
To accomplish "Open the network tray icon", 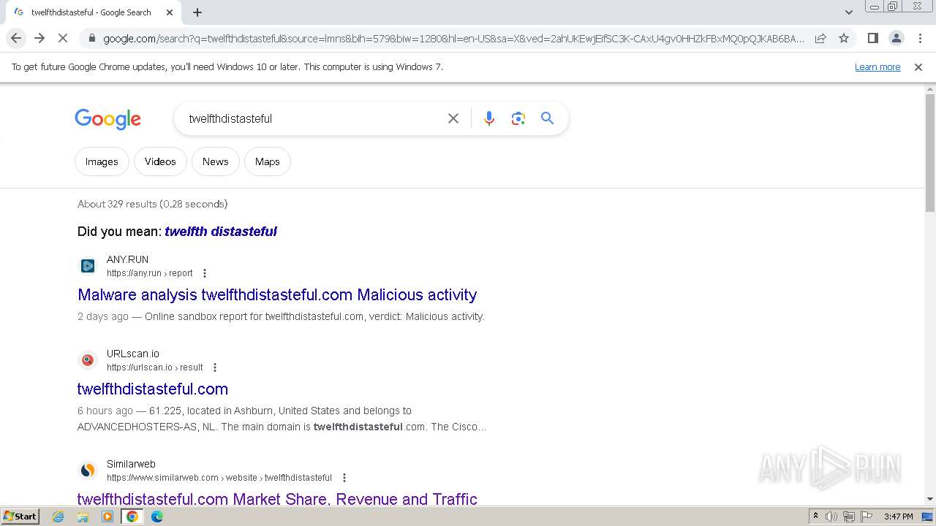I will point(849,517).
